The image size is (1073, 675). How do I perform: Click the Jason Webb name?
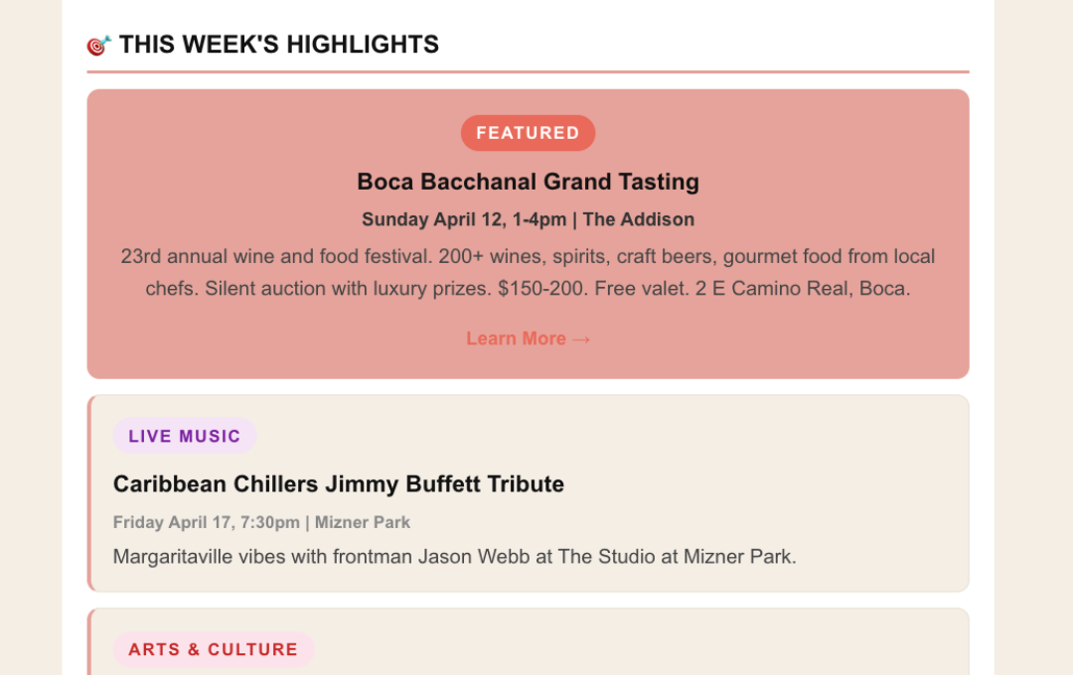tap(474, 557)
